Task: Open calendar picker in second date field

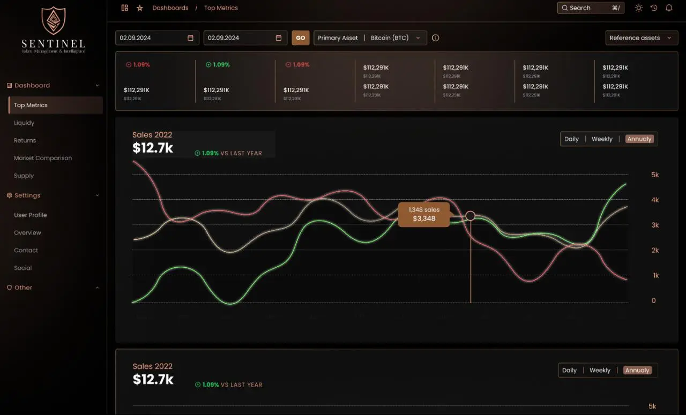Action: [279, 38]
